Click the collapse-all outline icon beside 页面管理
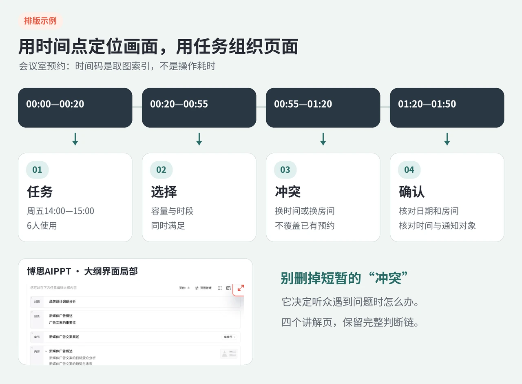The width and height of the screenshot is (522, 384). tap(220, 288)
